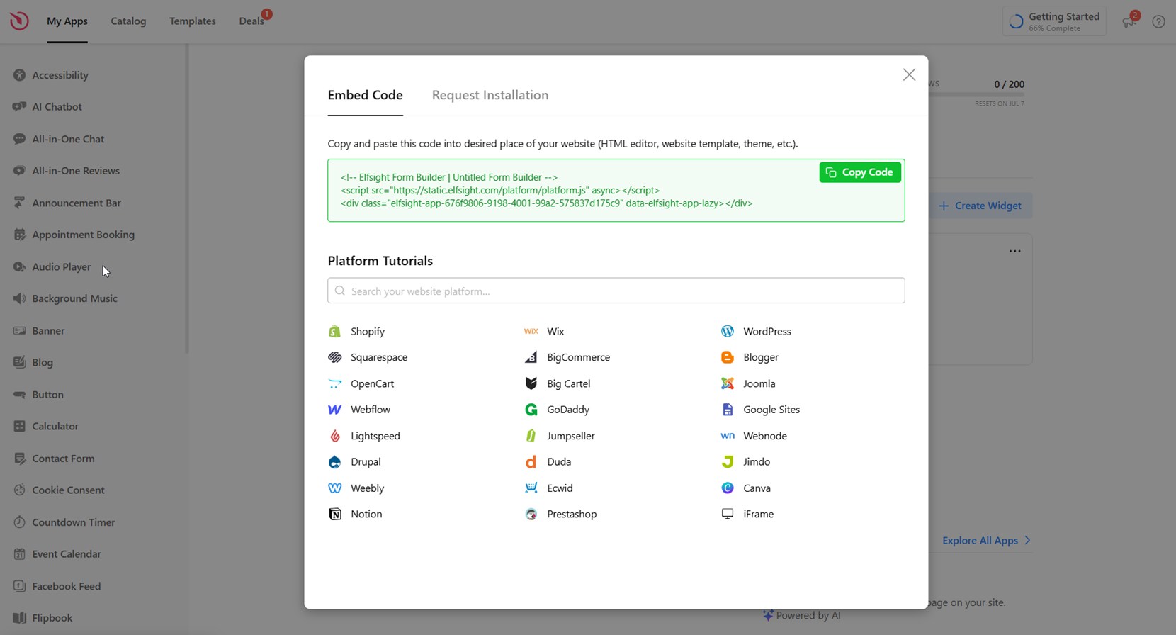Screen dimensions: 1176x635
Task: Expand Explore All Apps chevron
Action: (x=1027, y=540)
